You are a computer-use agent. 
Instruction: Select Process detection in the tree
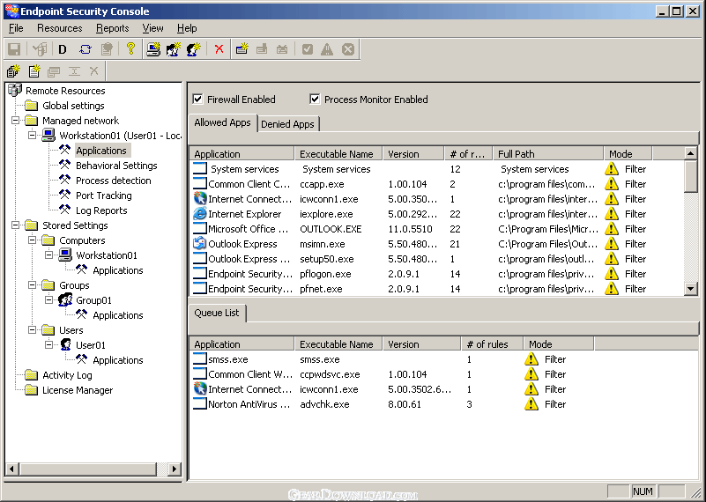[x=113, y=181]
